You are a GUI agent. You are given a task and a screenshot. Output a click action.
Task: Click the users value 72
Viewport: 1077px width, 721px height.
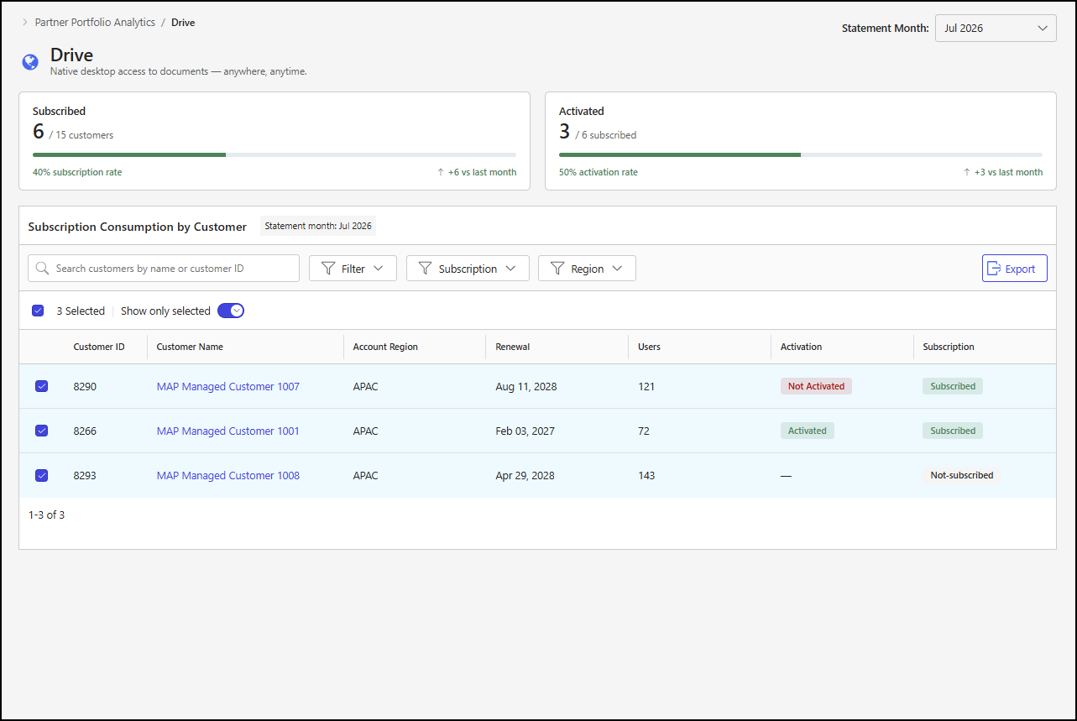click(644, 431)
